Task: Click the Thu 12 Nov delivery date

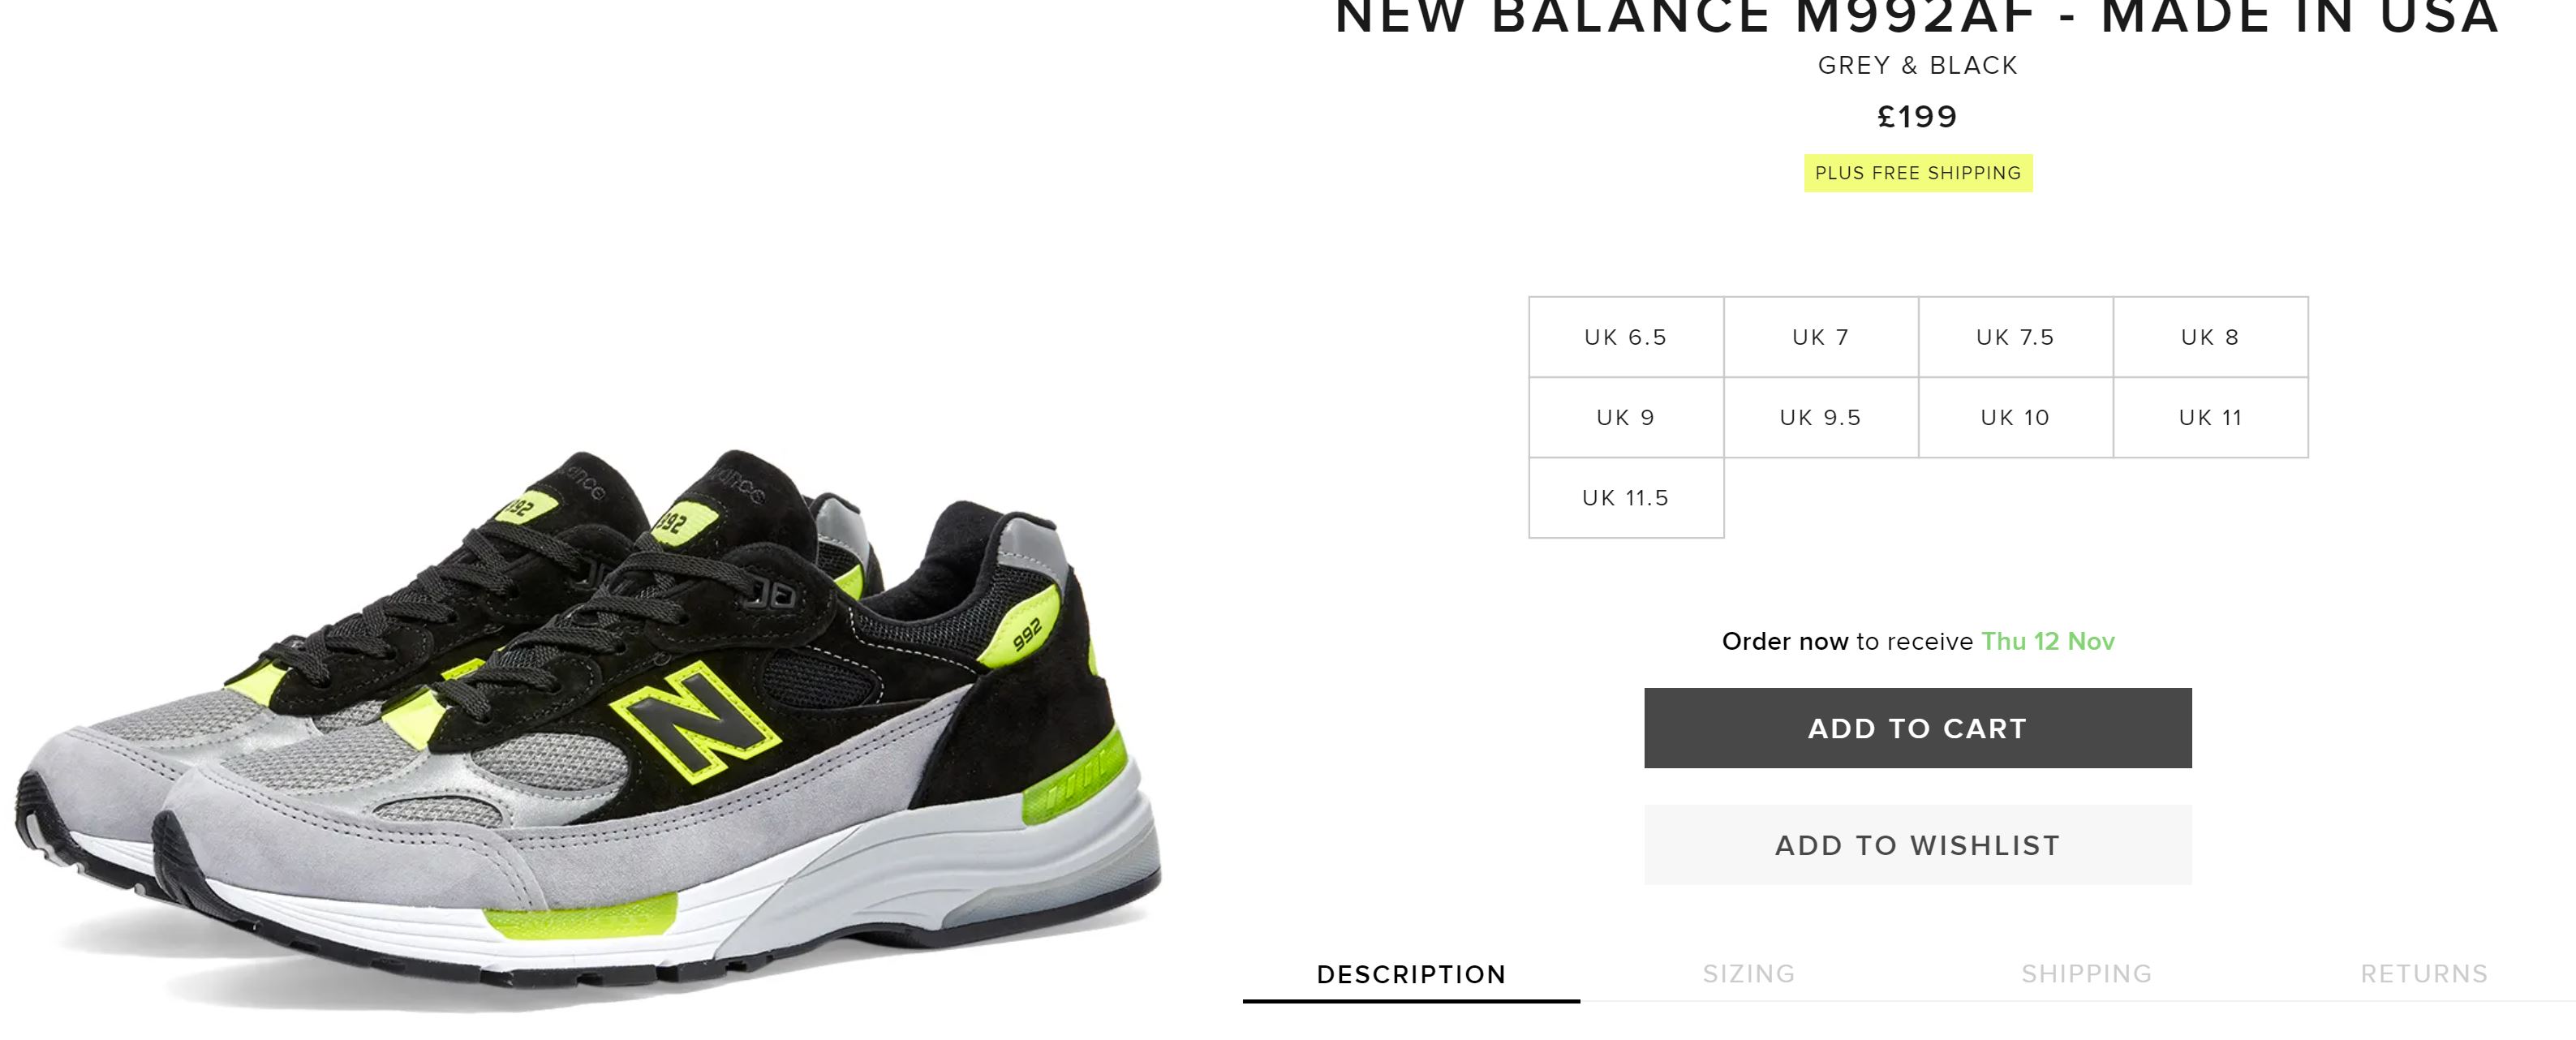Action: [x=2048, y=641]
